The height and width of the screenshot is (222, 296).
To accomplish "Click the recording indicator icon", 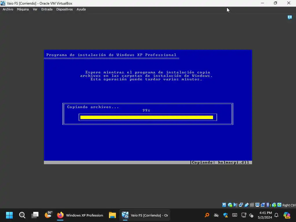I will pyautogui.click(x=262, y=205).
